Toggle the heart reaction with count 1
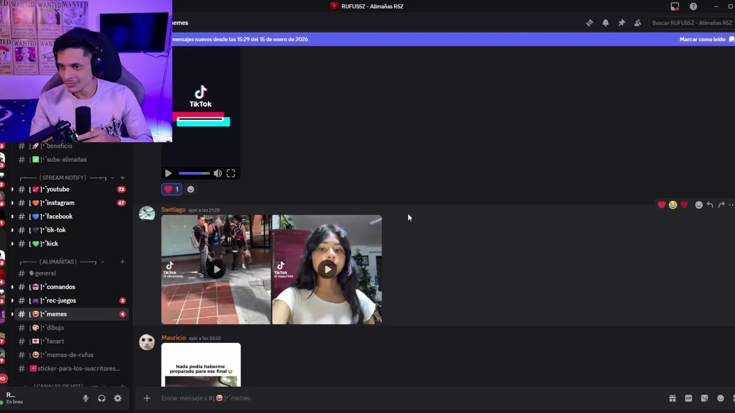Viewport: 735px width, 413px height. [x=172, y=189]
